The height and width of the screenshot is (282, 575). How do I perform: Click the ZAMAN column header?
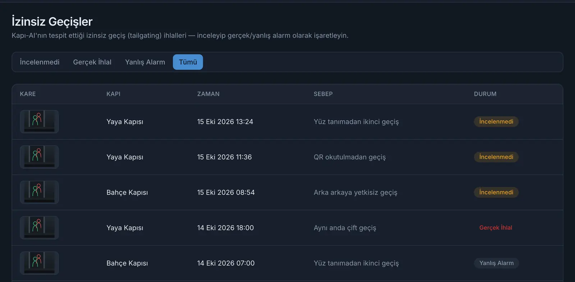208,94
